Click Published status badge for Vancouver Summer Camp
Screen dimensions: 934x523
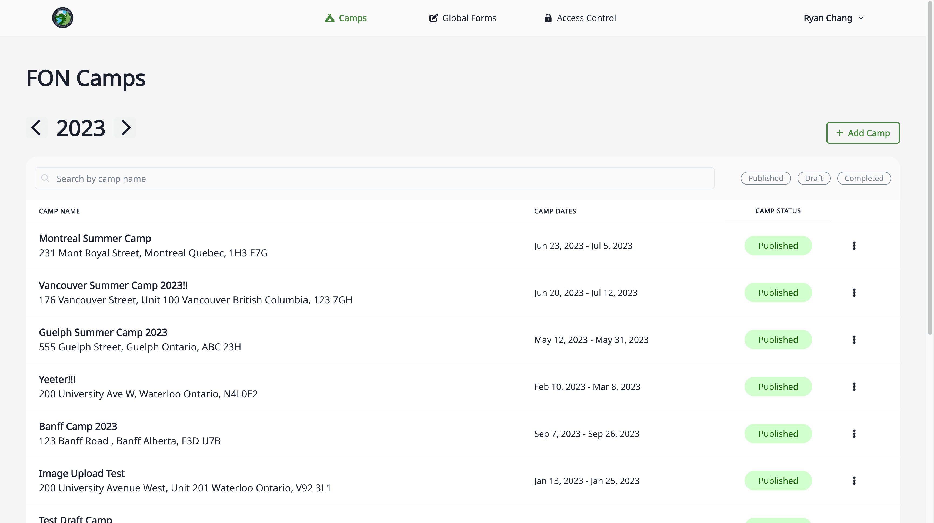point(778,293)
